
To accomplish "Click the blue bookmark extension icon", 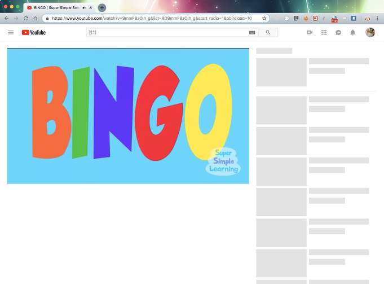I will (x=354, y=19).
